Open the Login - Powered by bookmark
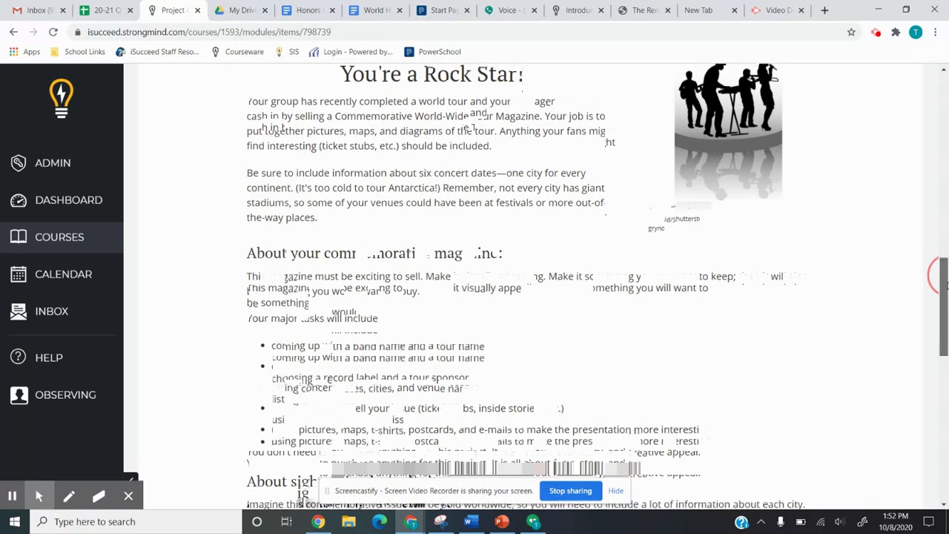The width and height of the screenshot is (949, 534). tap(351, 52)
